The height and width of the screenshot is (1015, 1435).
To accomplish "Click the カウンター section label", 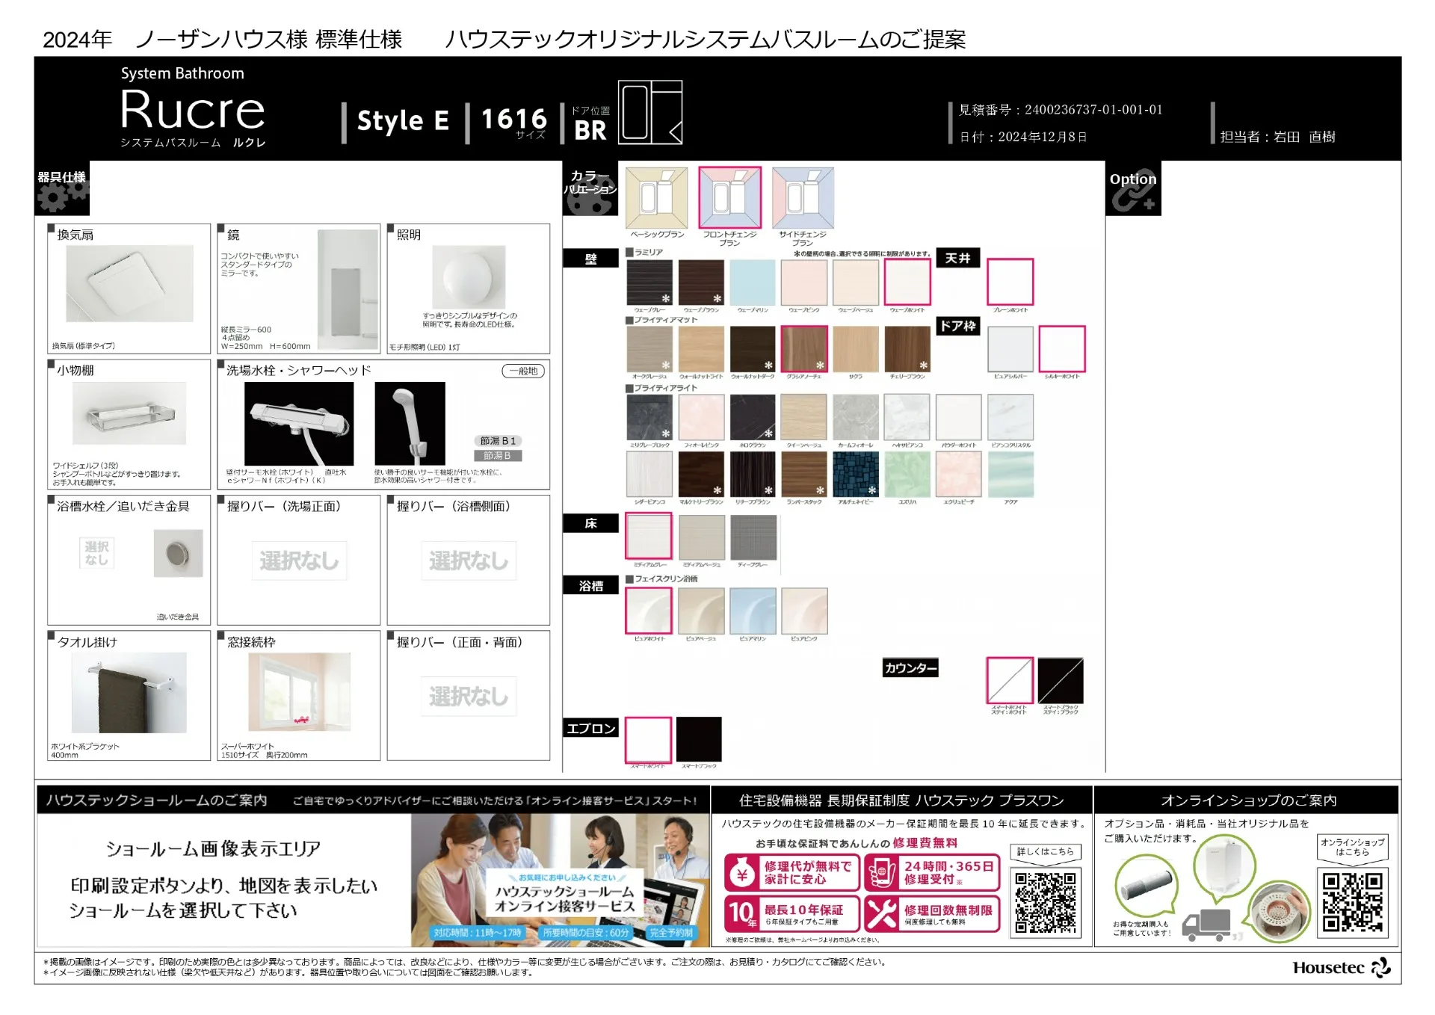I will tap(910, 667).
